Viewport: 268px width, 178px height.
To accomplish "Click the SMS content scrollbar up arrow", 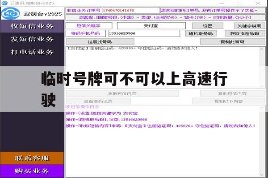I will point(262,49).
